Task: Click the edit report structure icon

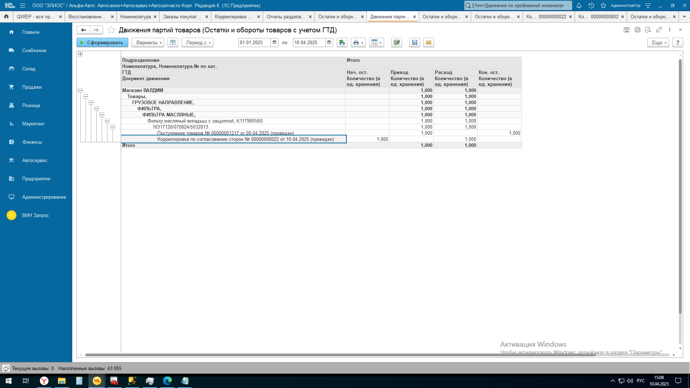Action: (x=397, y=42)
